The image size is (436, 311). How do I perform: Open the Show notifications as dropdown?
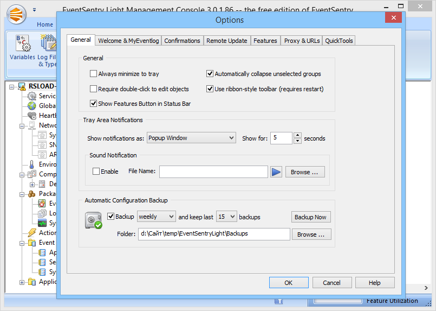click(x=191, y=138)
